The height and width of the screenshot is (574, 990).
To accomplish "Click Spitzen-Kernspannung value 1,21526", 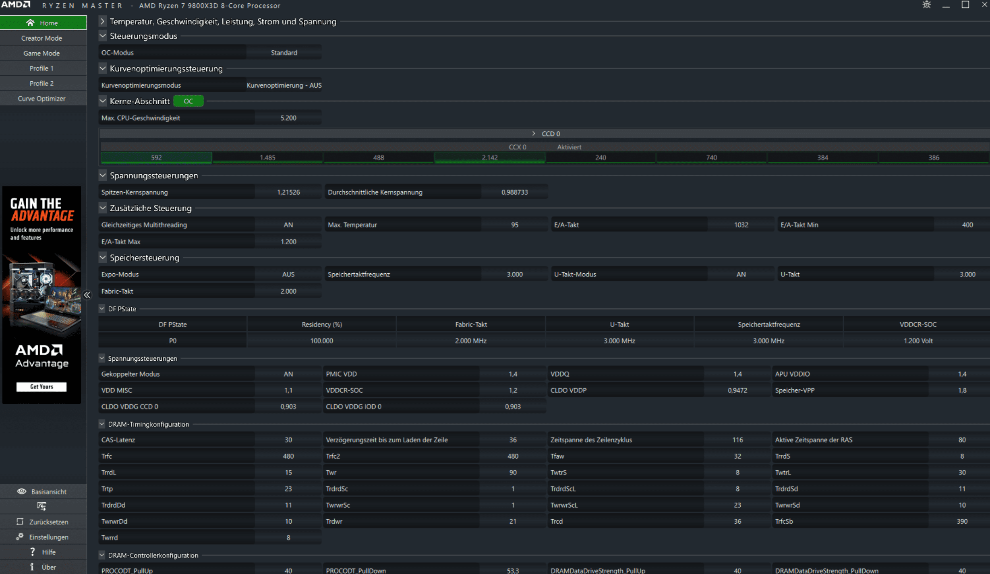I will pyautogui.click(x=288, y=192).
